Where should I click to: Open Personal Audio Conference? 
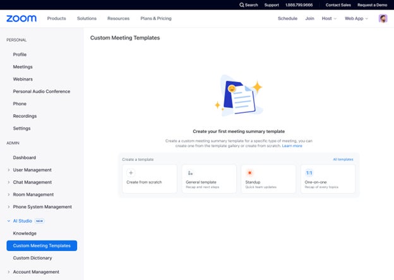(x=42, y=91)
